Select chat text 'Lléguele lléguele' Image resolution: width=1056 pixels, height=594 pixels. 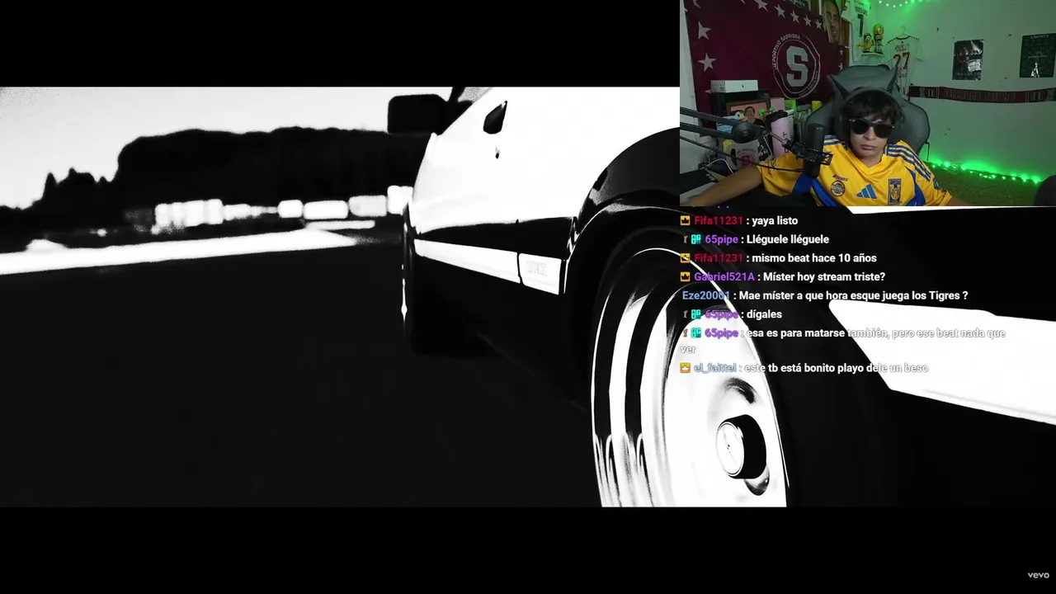[788, 239]
